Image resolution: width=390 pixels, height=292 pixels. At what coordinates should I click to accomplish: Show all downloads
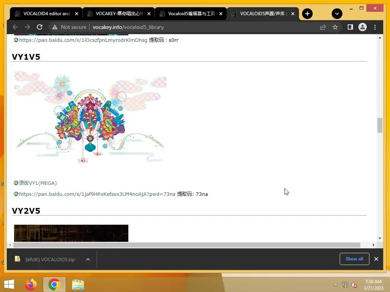coord(355,259)
